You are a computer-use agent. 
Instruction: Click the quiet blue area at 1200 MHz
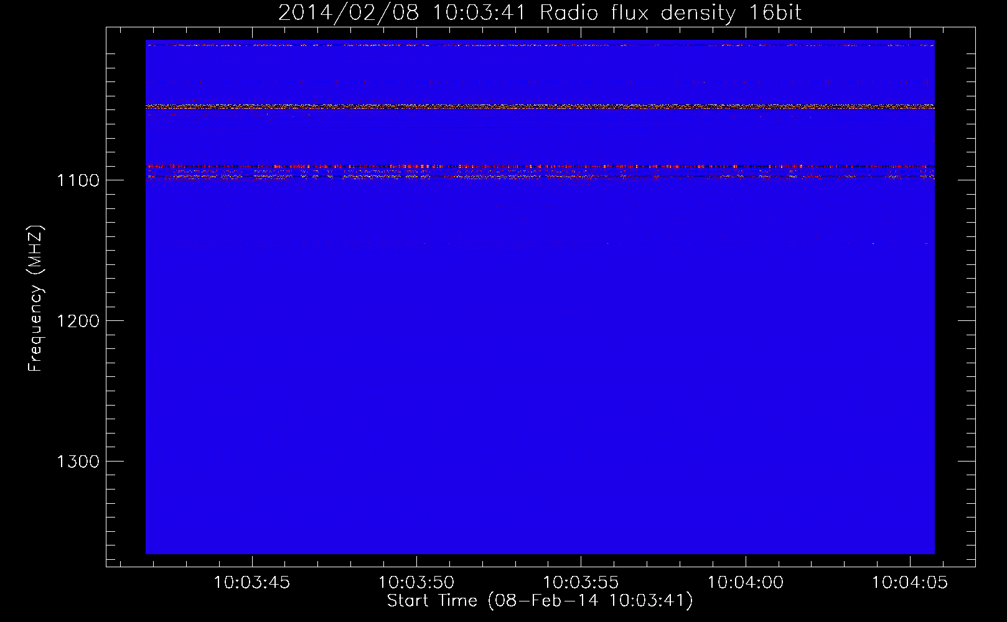click(539, 320)
